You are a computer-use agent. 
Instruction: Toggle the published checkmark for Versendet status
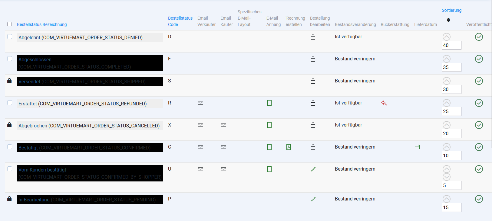[479, 81]
